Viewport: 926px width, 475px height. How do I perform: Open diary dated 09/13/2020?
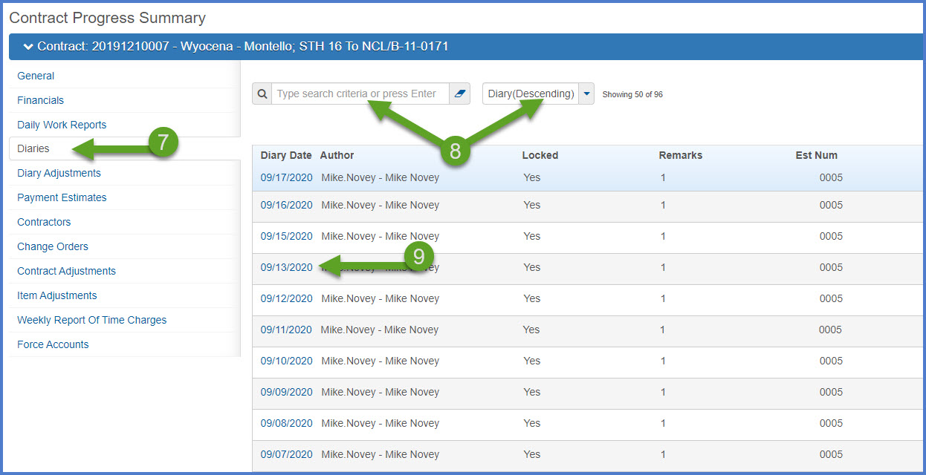[286, 267]
